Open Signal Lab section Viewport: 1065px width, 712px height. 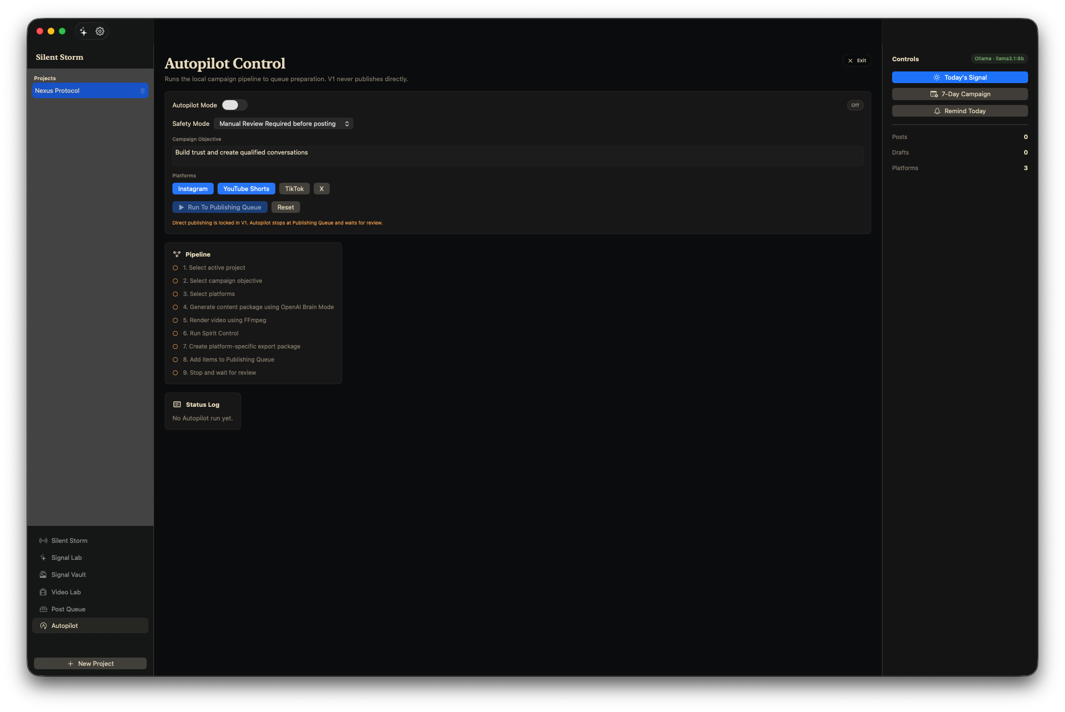90,557
